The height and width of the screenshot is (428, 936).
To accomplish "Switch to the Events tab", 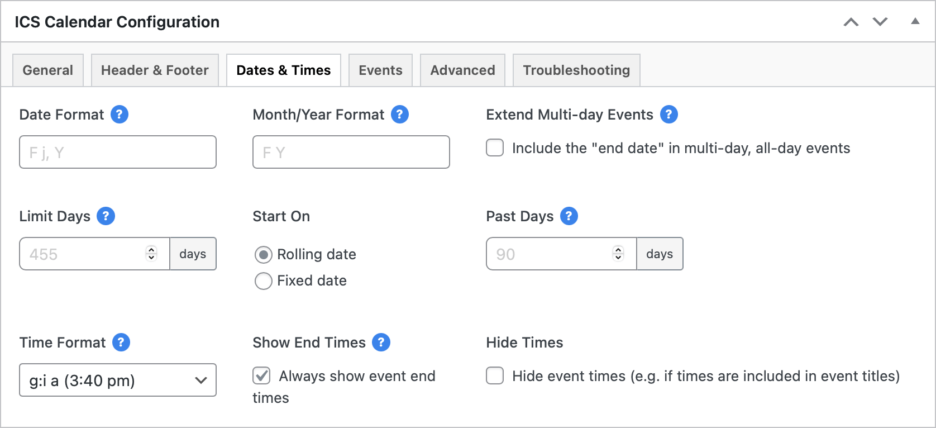I will pyautogui.click(x=380, y=70).
